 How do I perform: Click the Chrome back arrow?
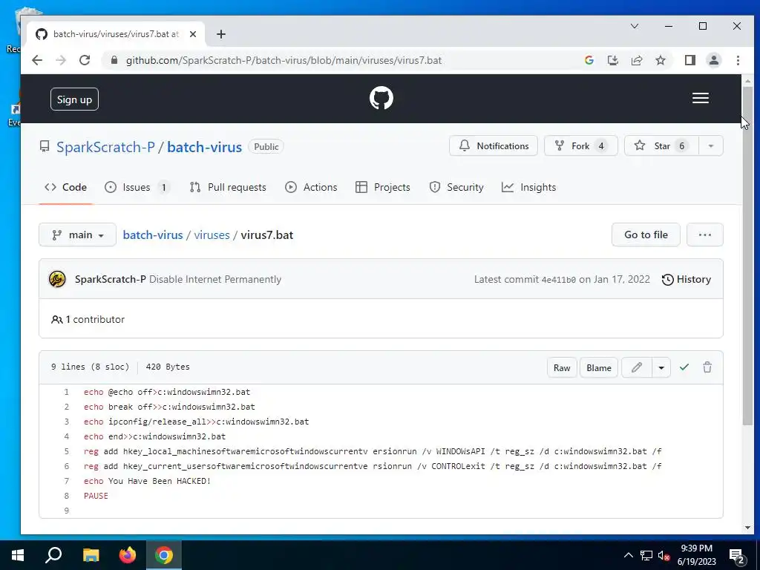pyautogui.click(x=37, y=61)
